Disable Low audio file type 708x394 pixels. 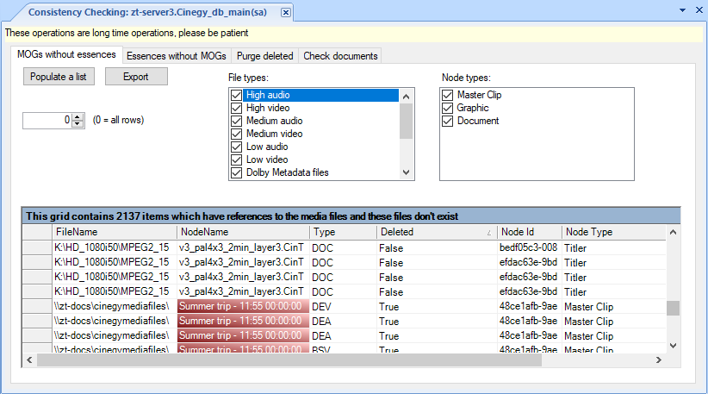(x=236, y=147)
